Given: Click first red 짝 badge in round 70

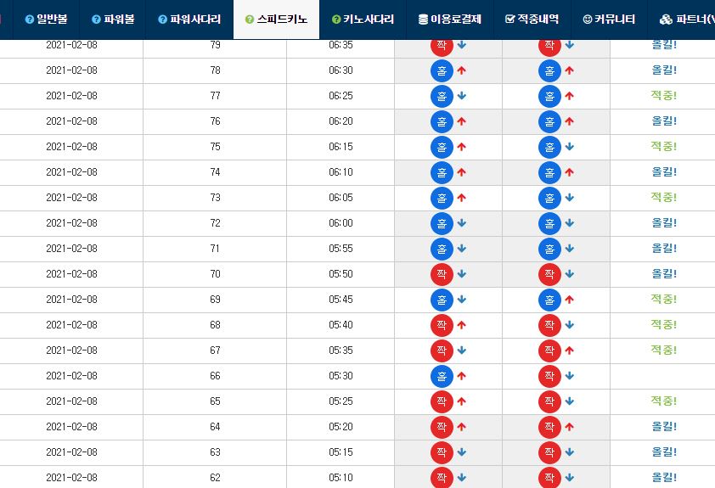Looking at the screenshot, I should coord(442,274).
